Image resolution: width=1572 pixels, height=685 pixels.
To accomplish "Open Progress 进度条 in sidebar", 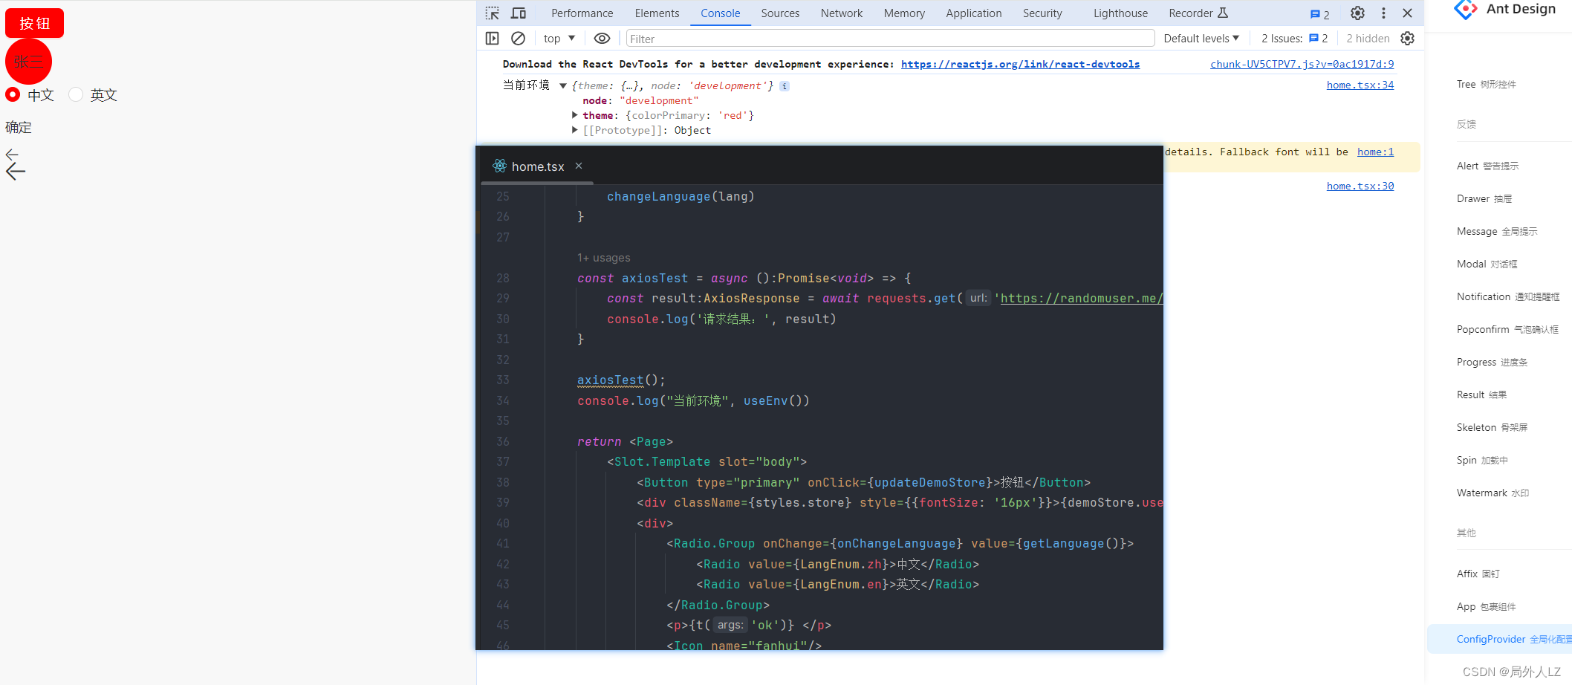I will coord(1492,363).
